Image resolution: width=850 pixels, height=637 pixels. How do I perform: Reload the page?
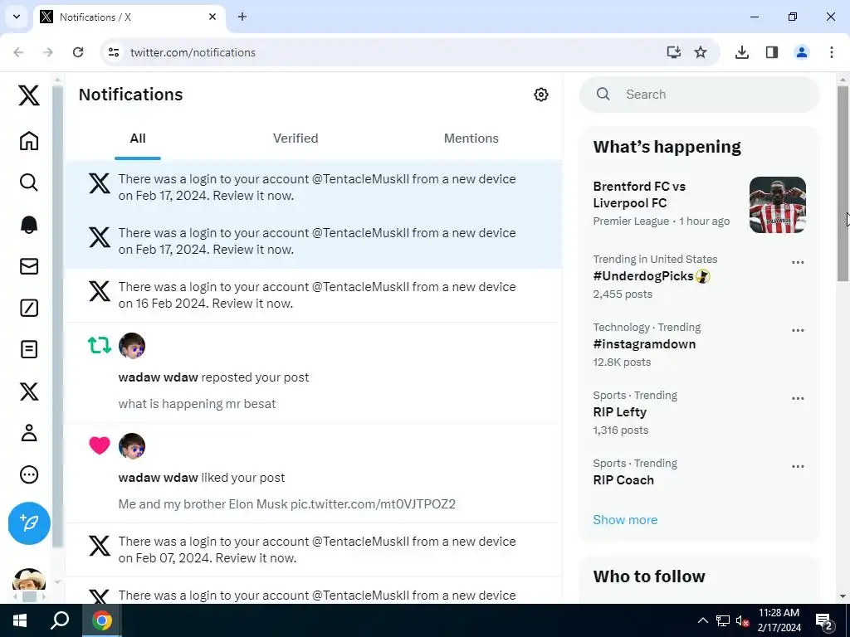click(78, 52)
